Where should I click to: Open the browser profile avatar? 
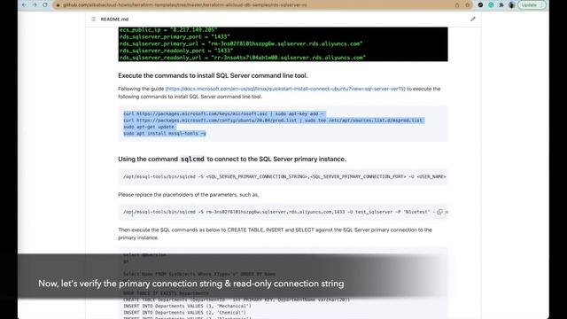[512, 5]
